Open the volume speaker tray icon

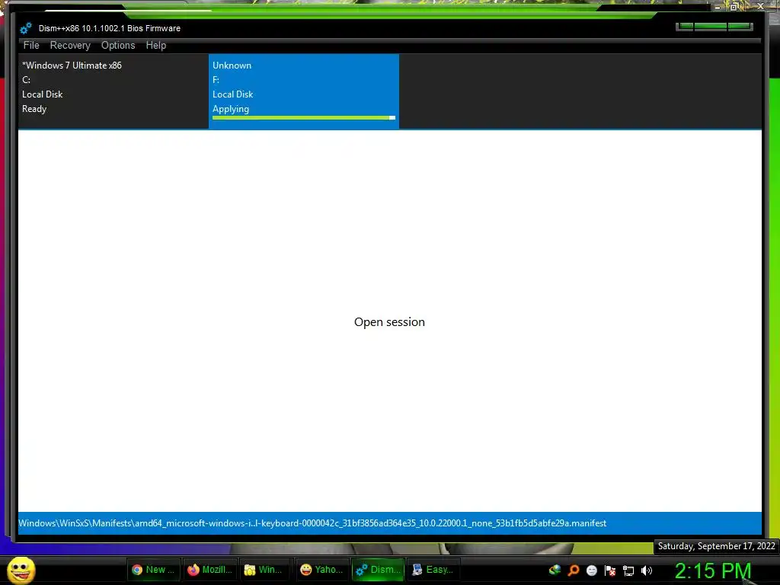(646, 570)
